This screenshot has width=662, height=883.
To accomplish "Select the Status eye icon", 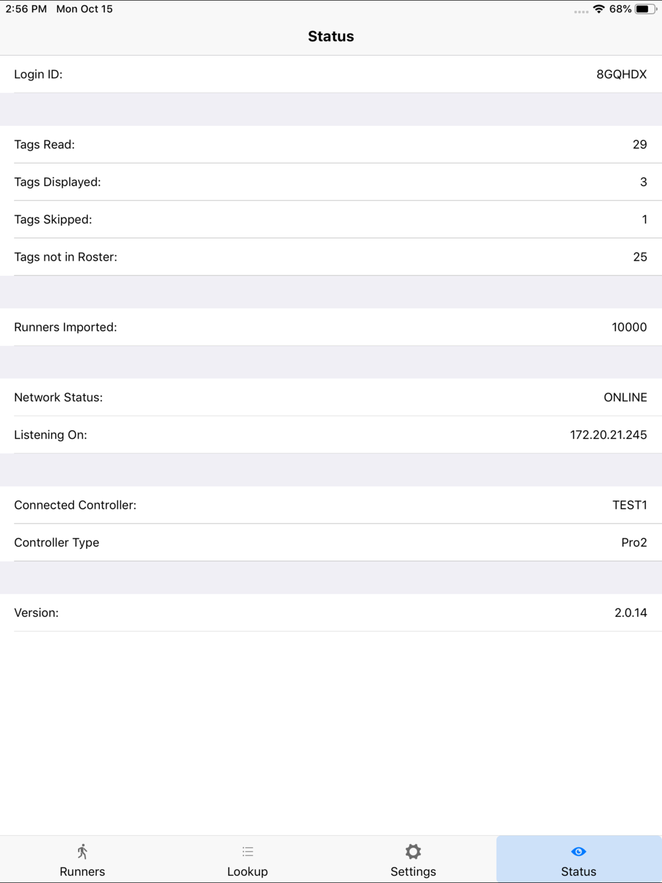I will [579, 851].
